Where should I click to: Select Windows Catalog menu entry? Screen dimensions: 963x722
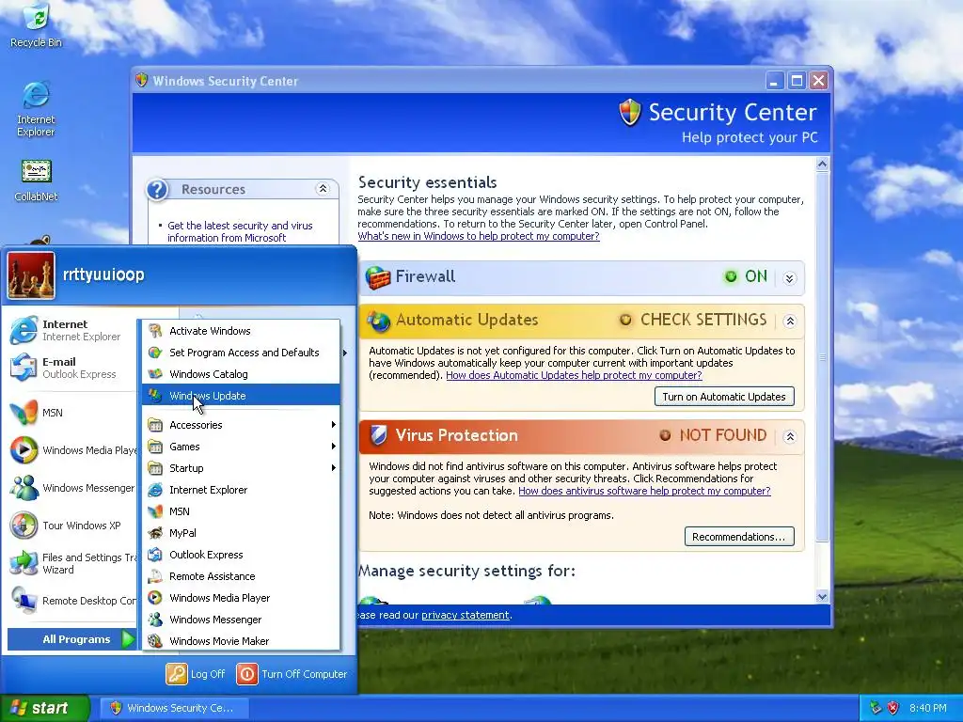click(x=241, y=374)
